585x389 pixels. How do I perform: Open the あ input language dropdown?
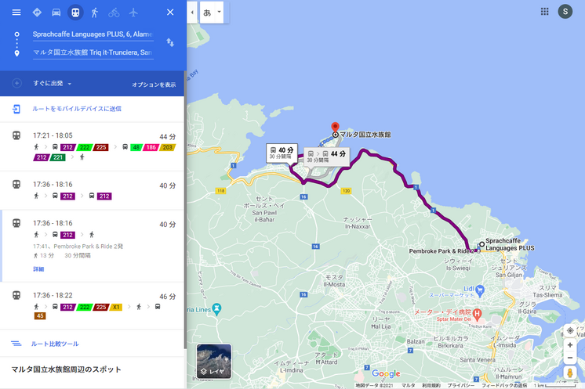point(212,13)
